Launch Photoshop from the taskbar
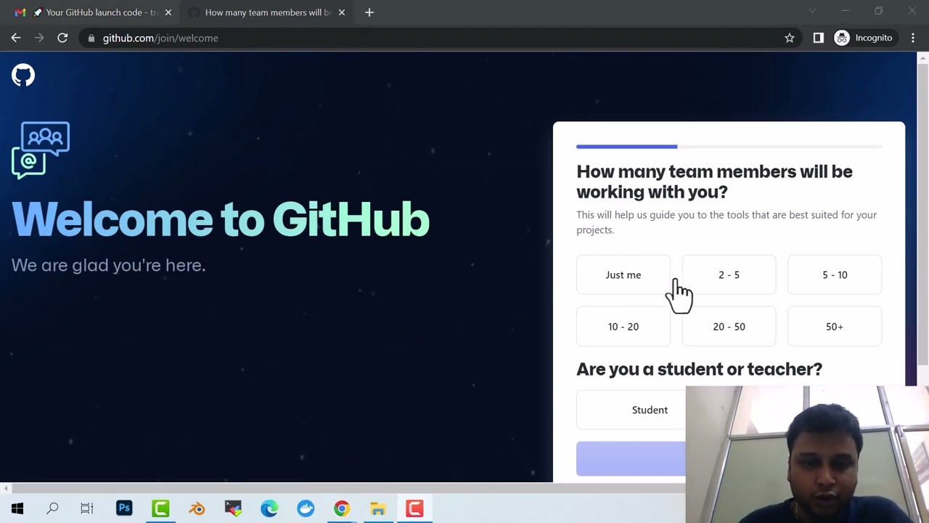929x523 pixels. tap(124, 508)
